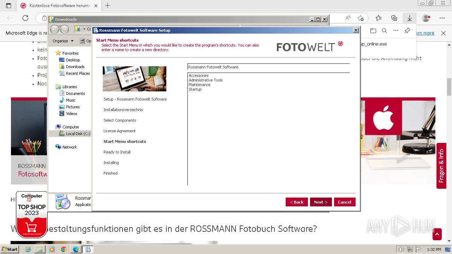Add page to favorites star icon
Screen dimensions: 452x254
click(361, 18)
